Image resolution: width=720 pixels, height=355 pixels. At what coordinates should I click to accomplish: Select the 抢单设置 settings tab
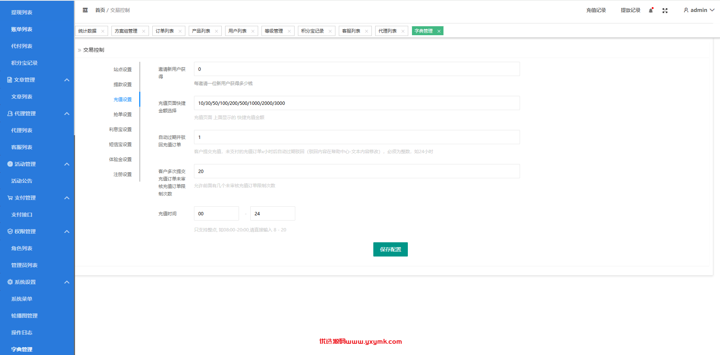[x=123, y=114]
